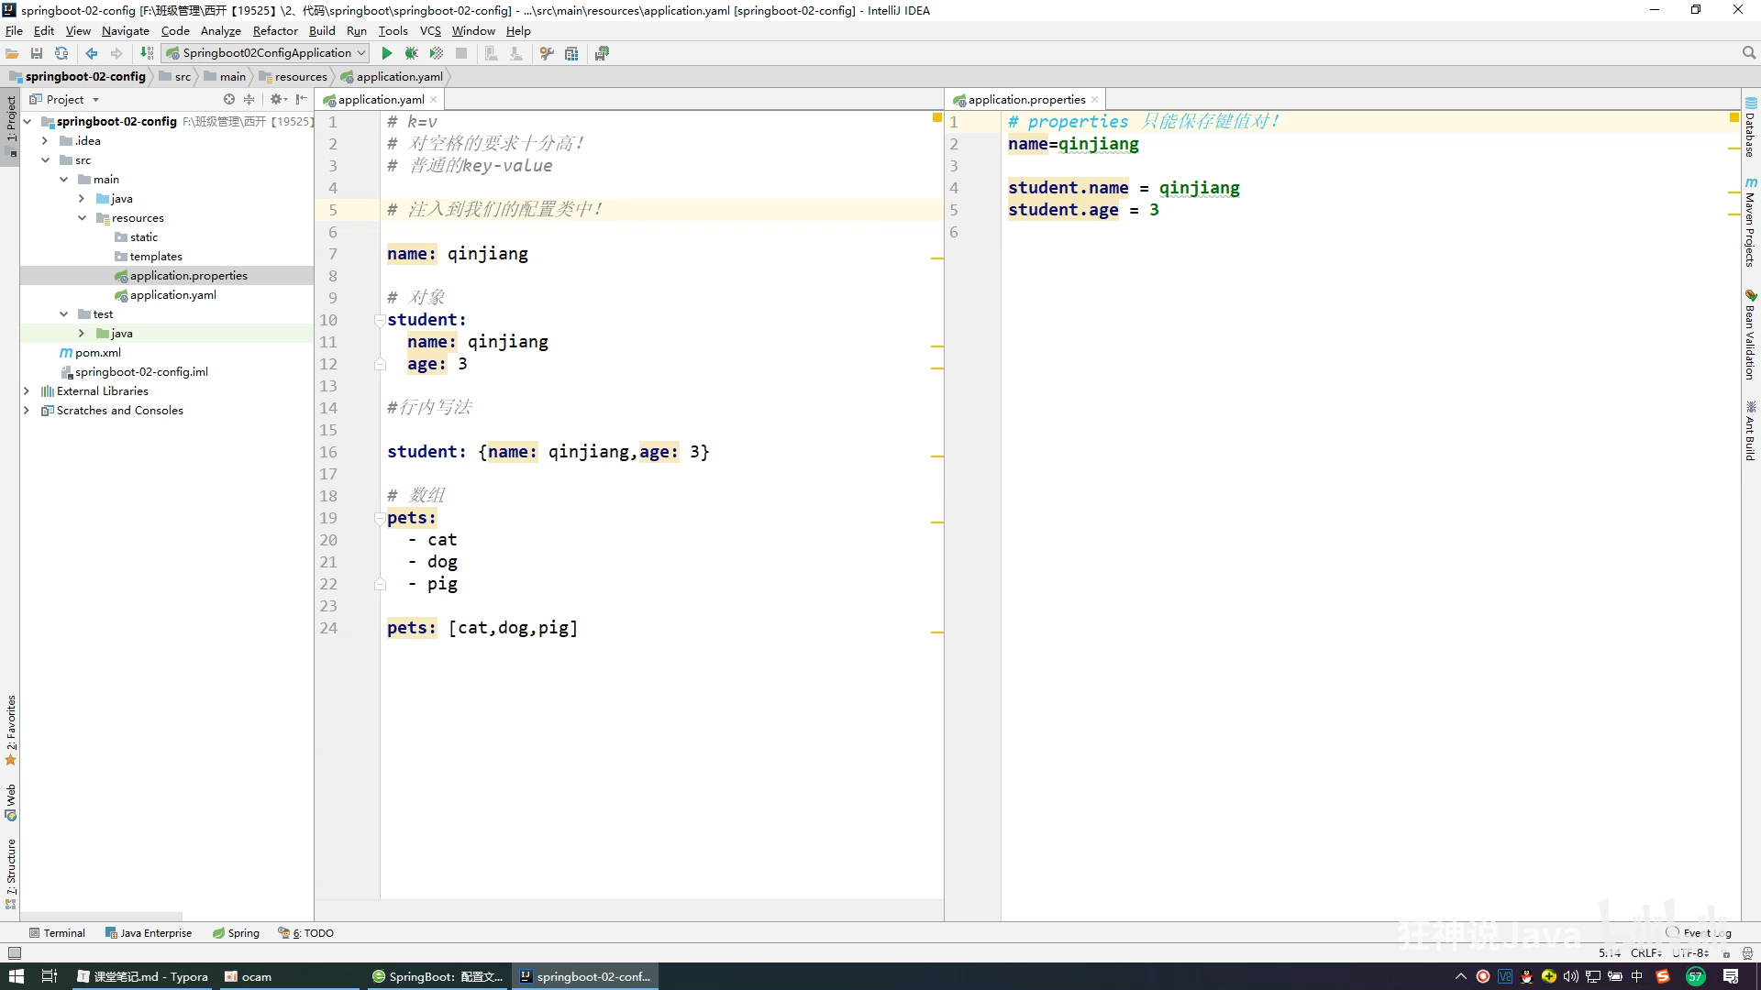The image size is (1761, 990).
Task: Synchronize project with the refresh icon
Action: (x=61, y=53)
